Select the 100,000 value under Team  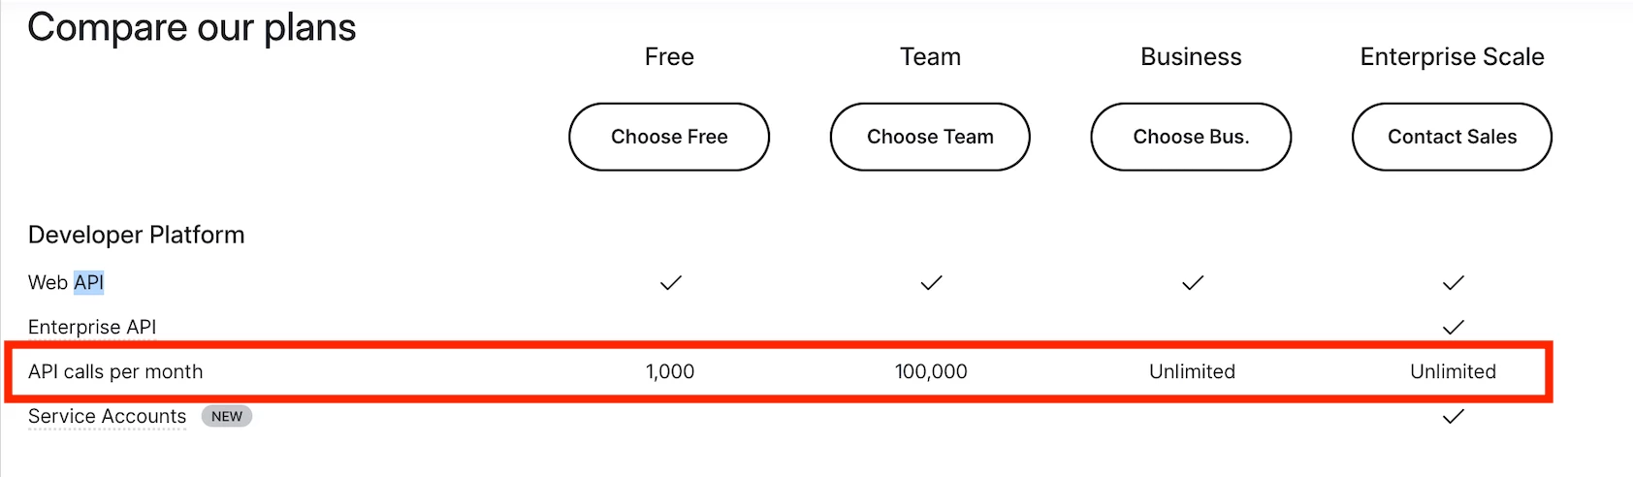[x=931, y=371]
